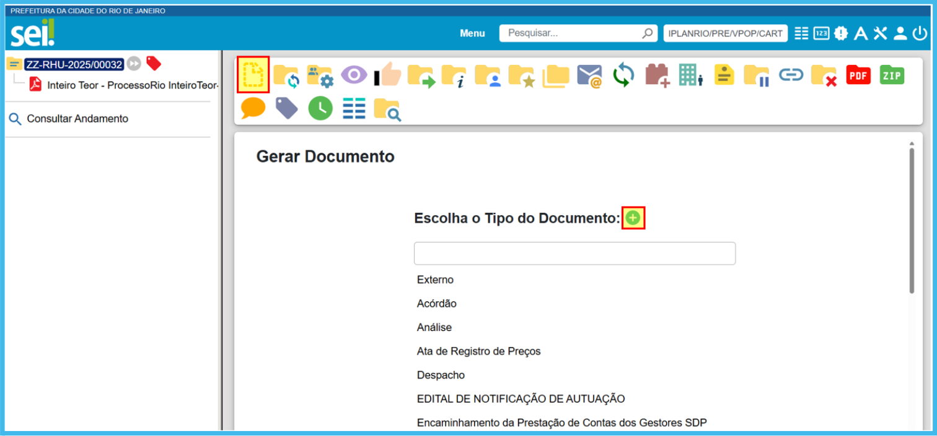Click the yellow Incluir Documento icon
This screenshot has width=937, height=436.
coord(253,75)
